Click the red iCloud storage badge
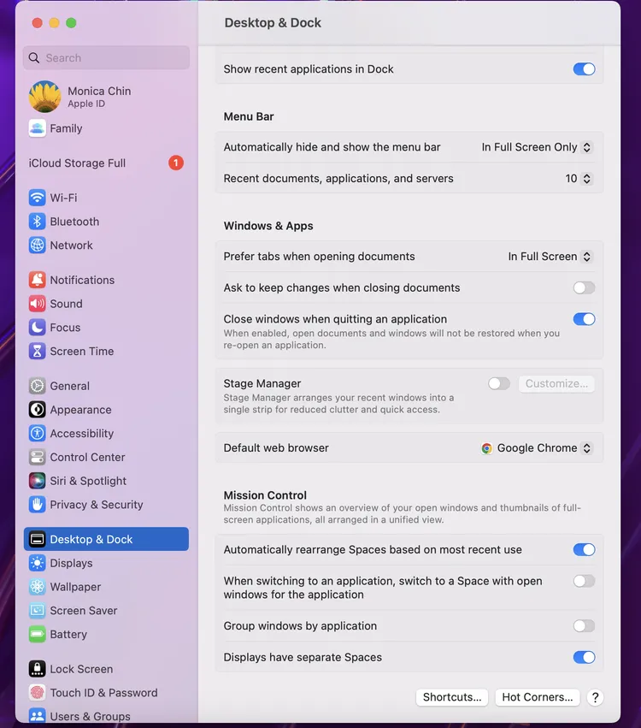The width and height of the screenshot is (641, 728). pos(176,163)
